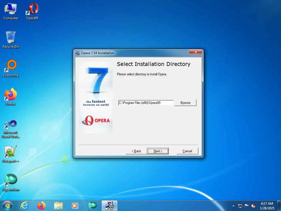Select the Everything desktop shortcut
Screen dimensions: 281x211
click(x=11, y=68)
